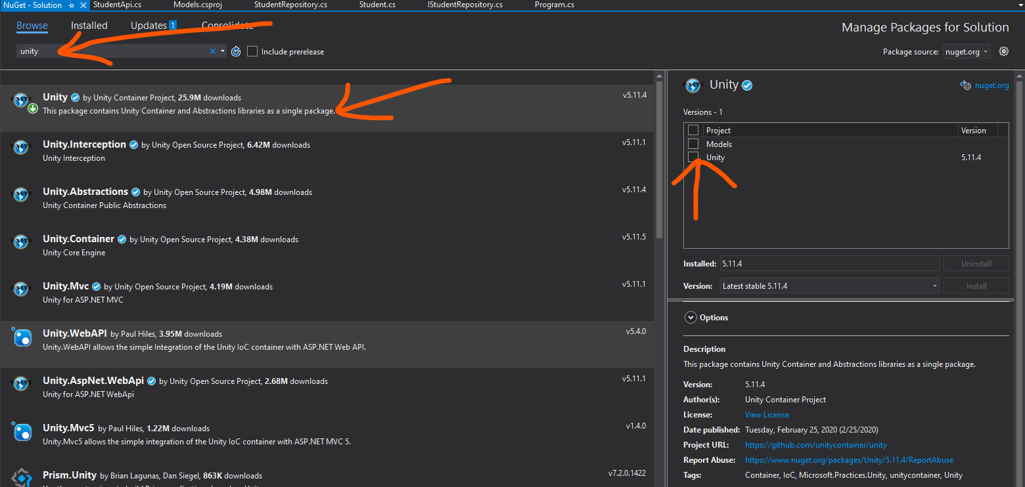Image resolution: width=1025 pixels, height=487 pixels.
Task: Click verified checkmark on Unity list row
Action: pos(76,98)
